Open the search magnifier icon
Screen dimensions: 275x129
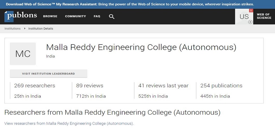[x=112, y=17]
